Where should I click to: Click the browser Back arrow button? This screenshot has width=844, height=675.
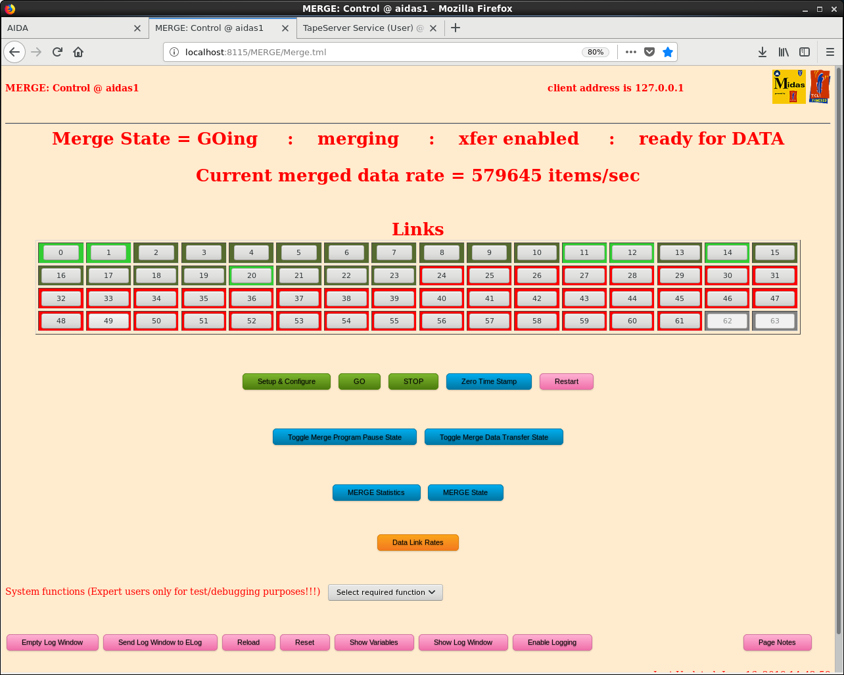[14, 52]
